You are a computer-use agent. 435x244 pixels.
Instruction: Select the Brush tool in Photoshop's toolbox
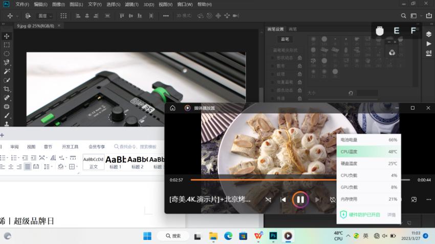coord(7,115)
